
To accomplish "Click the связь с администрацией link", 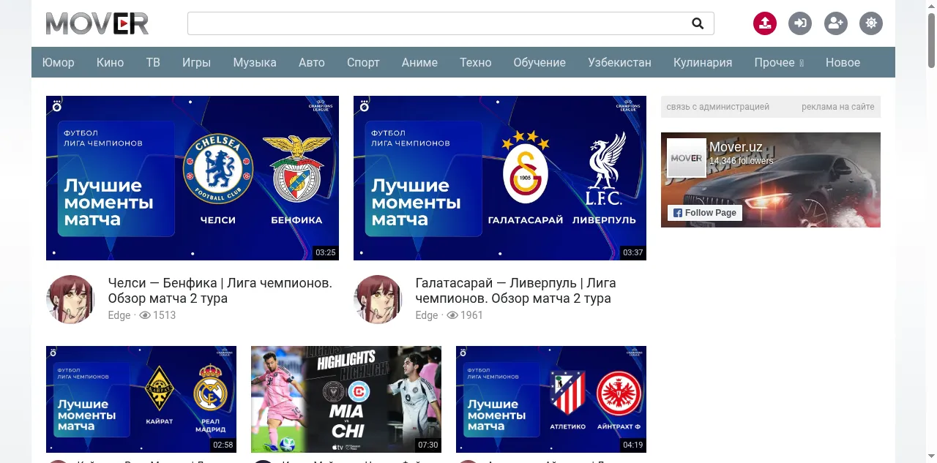I will (x=718, y=107).
